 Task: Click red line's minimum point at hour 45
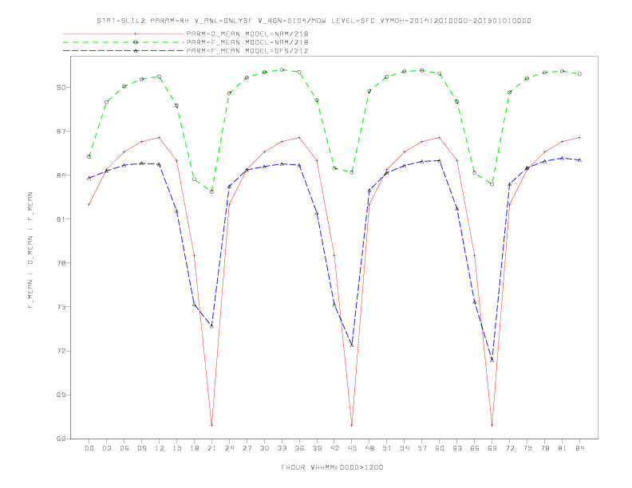click(352, 425)
